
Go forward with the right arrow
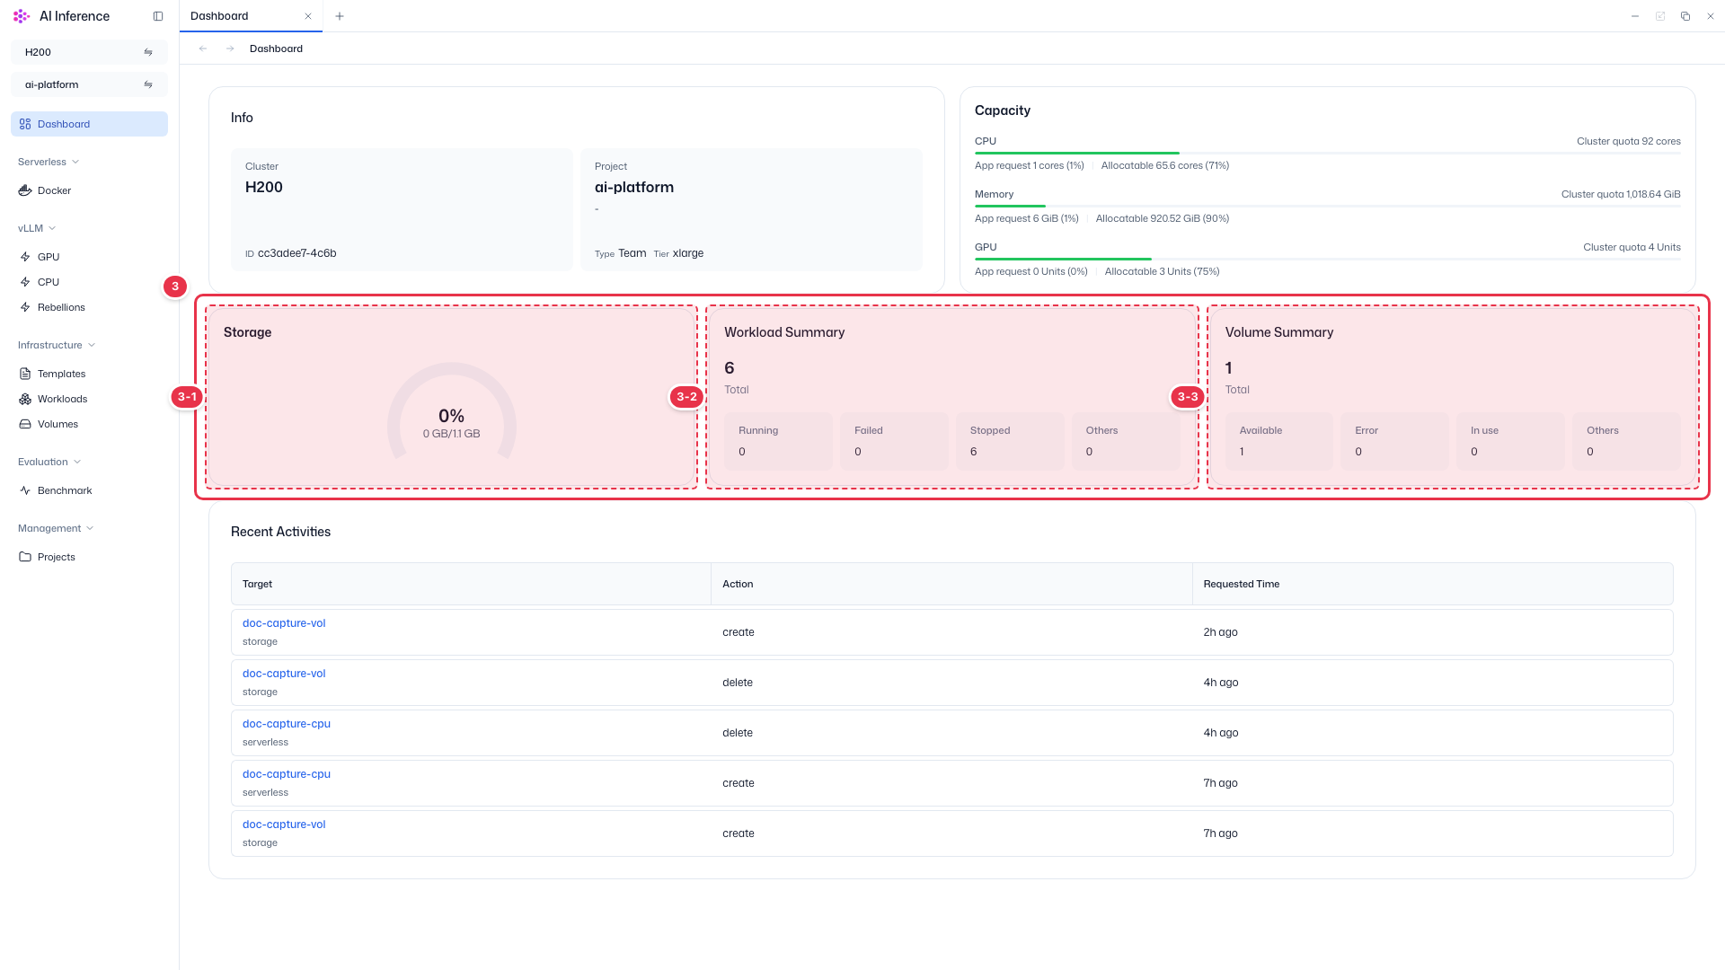[x=230, y=48]
